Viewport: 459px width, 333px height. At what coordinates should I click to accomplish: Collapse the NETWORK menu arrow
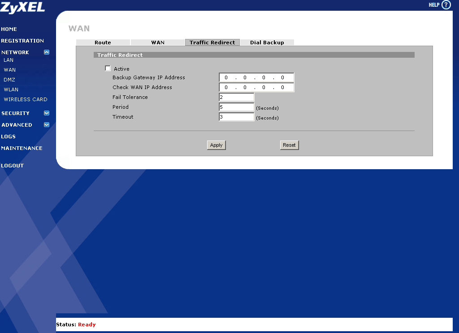pos(47,52)
